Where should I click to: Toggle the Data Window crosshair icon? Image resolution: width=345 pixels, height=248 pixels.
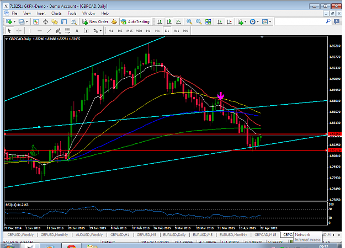click(45, 21)
